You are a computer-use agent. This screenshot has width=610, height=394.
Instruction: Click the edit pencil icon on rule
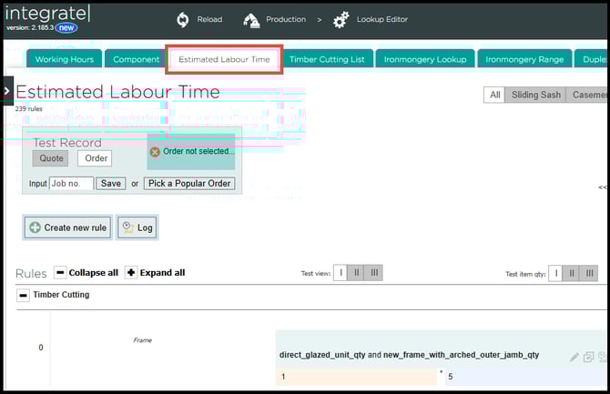click(574, 358)
